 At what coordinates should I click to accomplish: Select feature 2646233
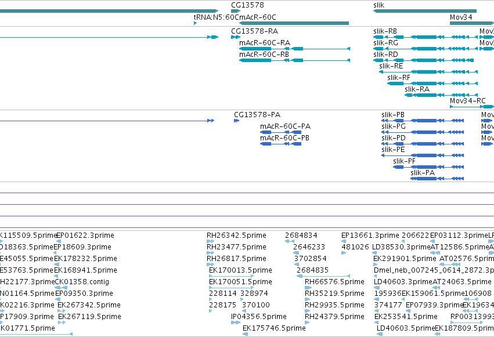(295, 253)
